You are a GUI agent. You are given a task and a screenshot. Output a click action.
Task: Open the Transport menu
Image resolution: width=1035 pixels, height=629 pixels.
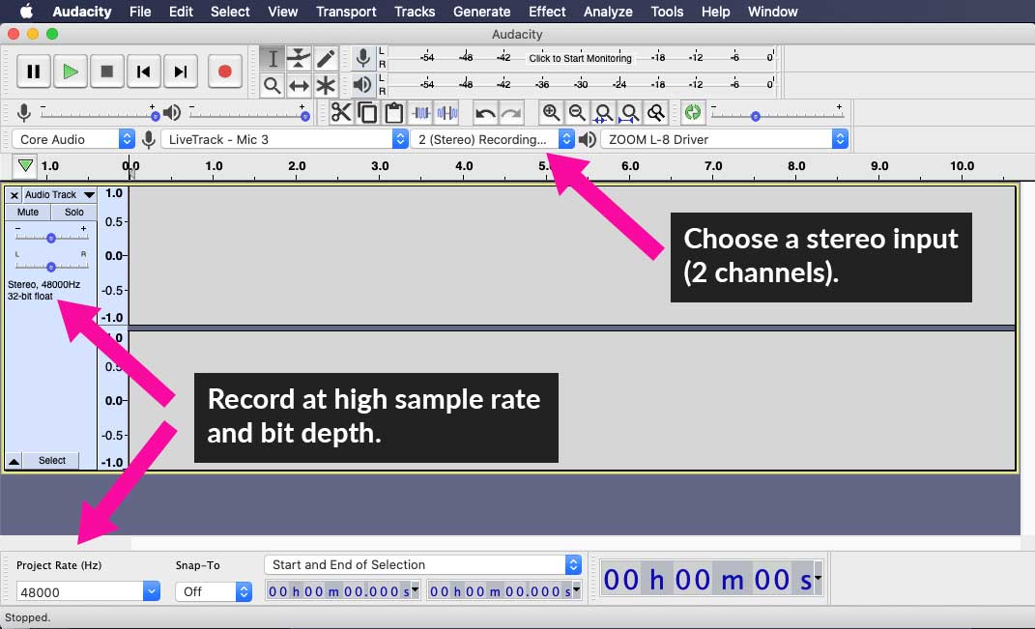pos(346,12)
